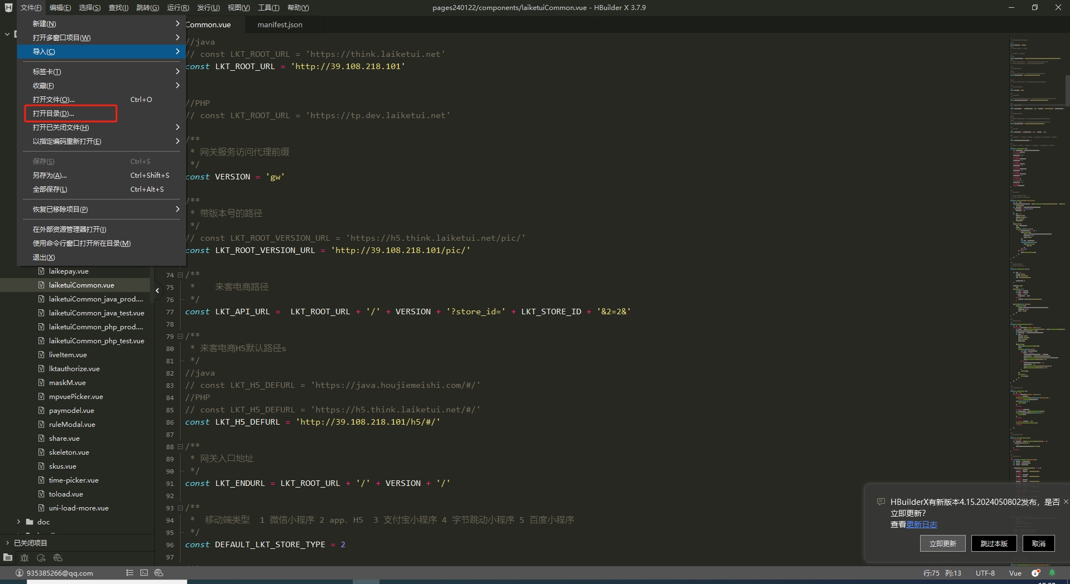This screenshot has width=1070, height=584.
Task: Expand the doc folder in project tree
Action: [x=18, y=522]
